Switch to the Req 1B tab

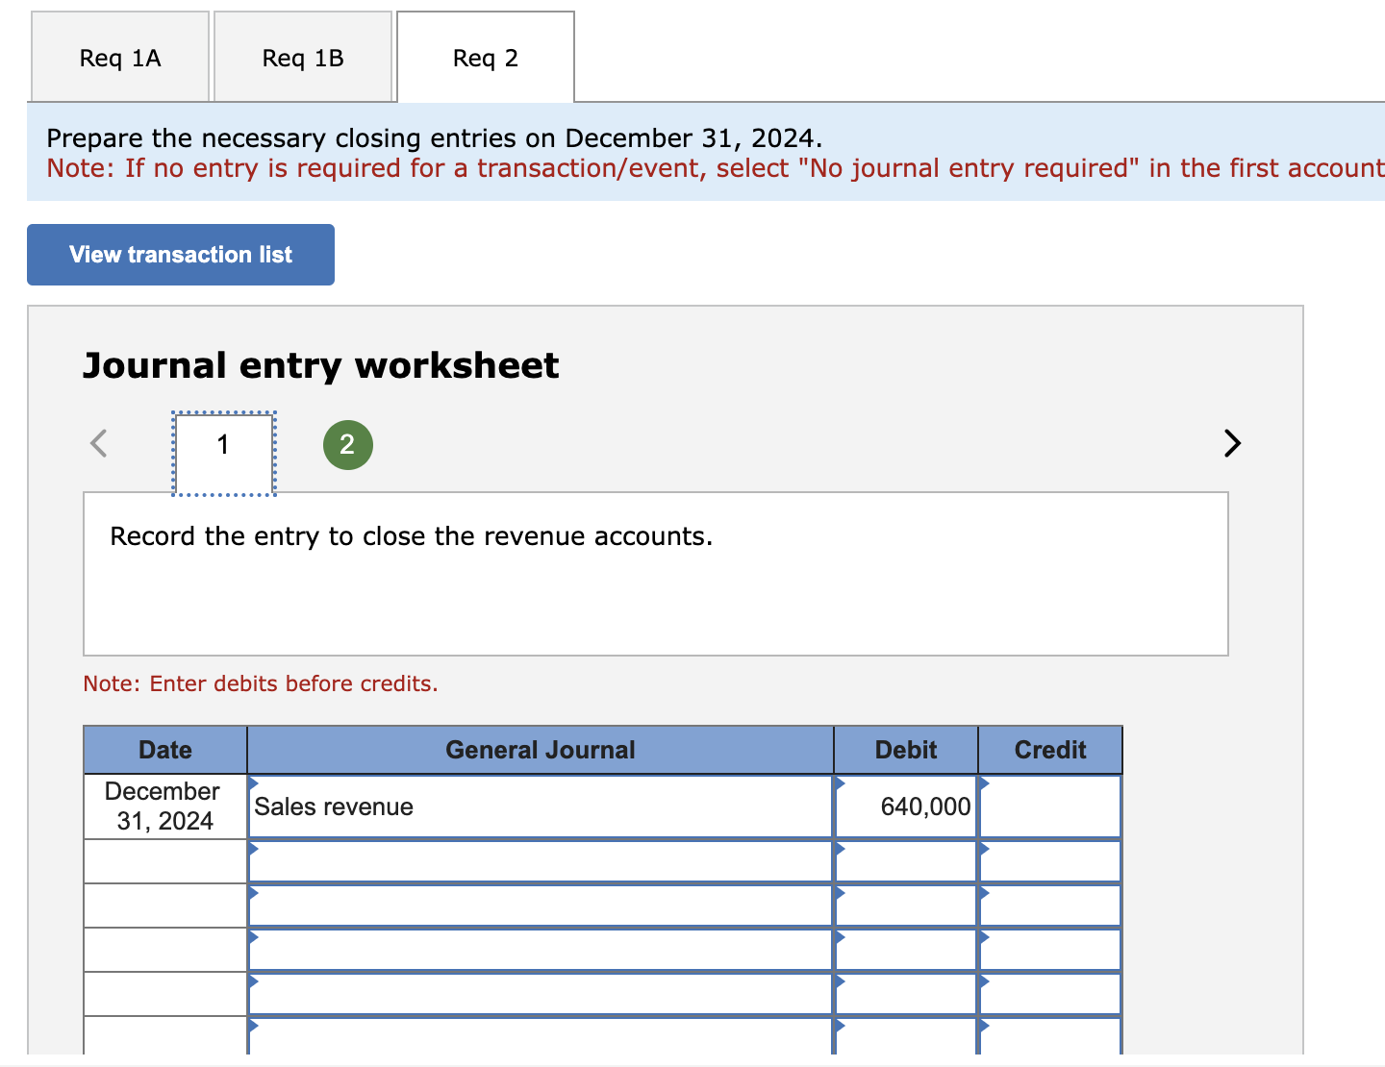(303, 57)
